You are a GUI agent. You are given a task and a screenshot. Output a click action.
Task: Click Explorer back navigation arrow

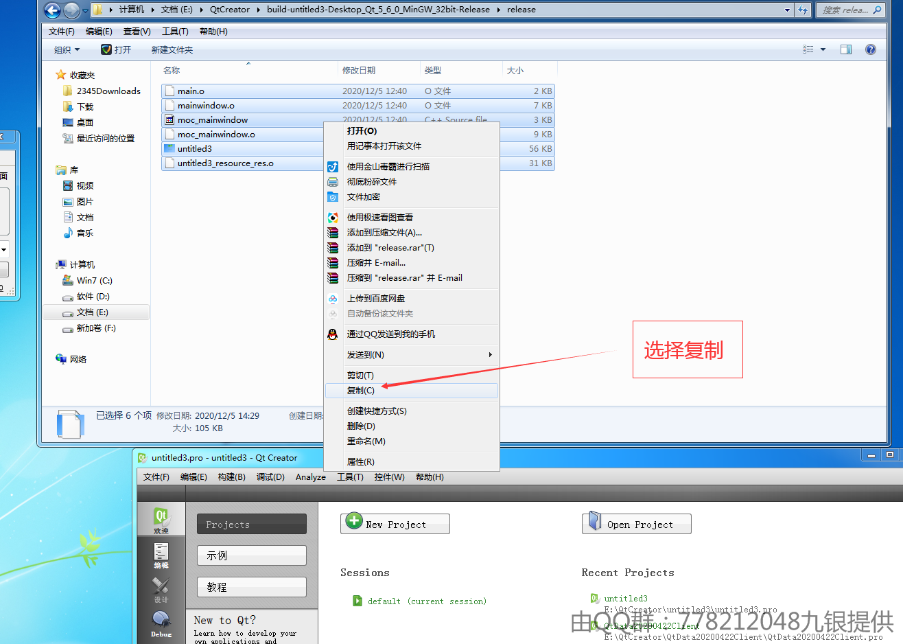click(52, 10)
